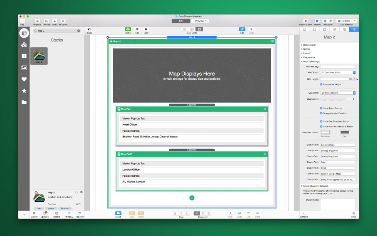This screenshot has height=236, width=377.
Task: Toggle Bold text style
Action: click(x=175, y=213)
